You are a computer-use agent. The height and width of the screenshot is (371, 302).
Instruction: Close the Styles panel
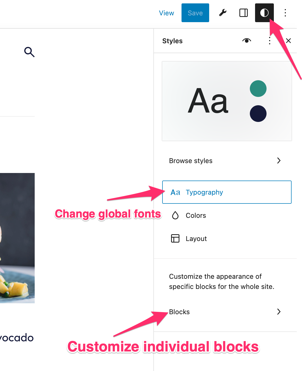click(x=288, y=41)
